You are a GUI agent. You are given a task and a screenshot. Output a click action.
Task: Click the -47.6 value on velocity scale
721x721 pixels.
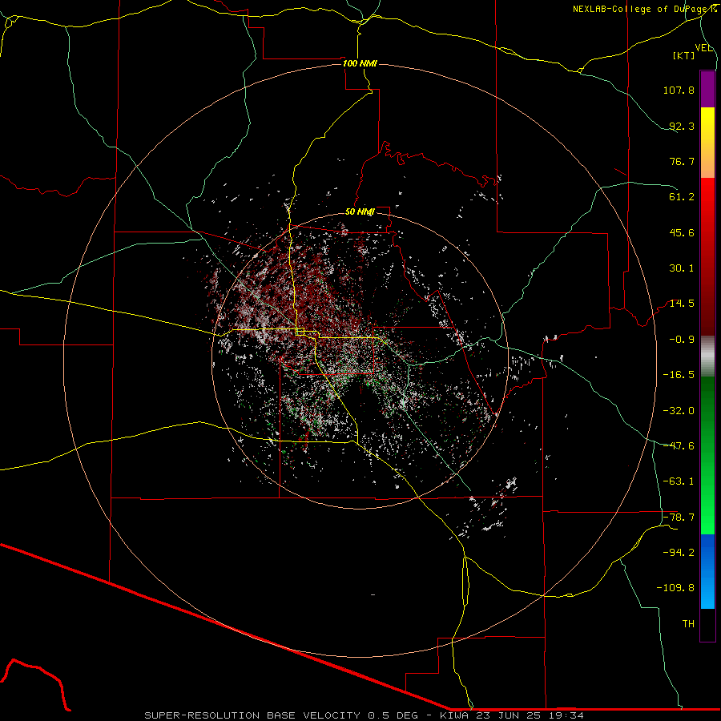tap(679, 446)
